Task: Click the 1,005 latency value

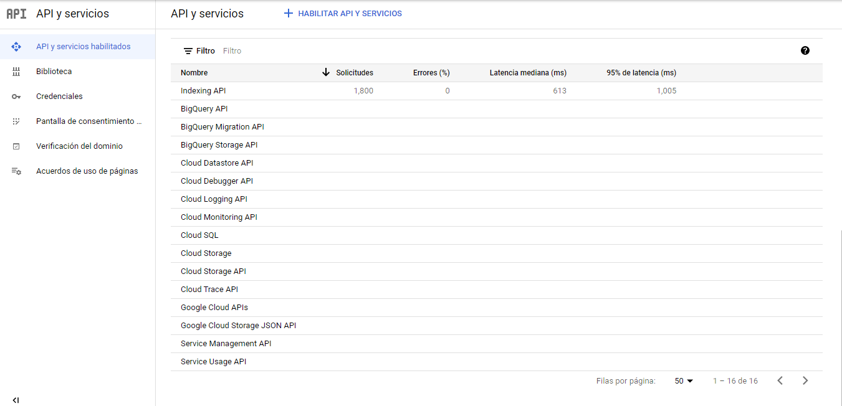Action: [666, 91]
